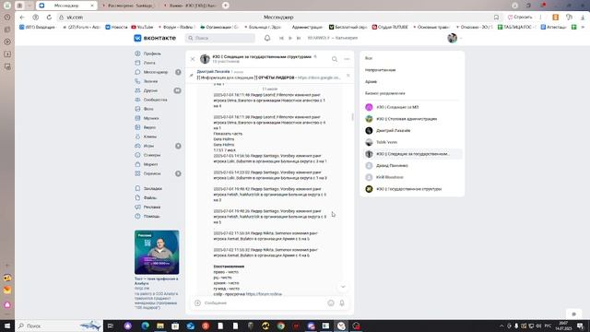Open the Дмитрий Лихачёв chat in the list
Screen dimensions: 590x332
412,131
